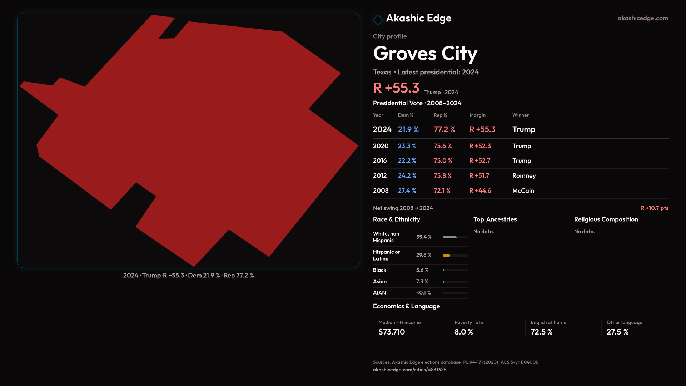Open the akashicedge.com link in the header

tap(642, 18)
